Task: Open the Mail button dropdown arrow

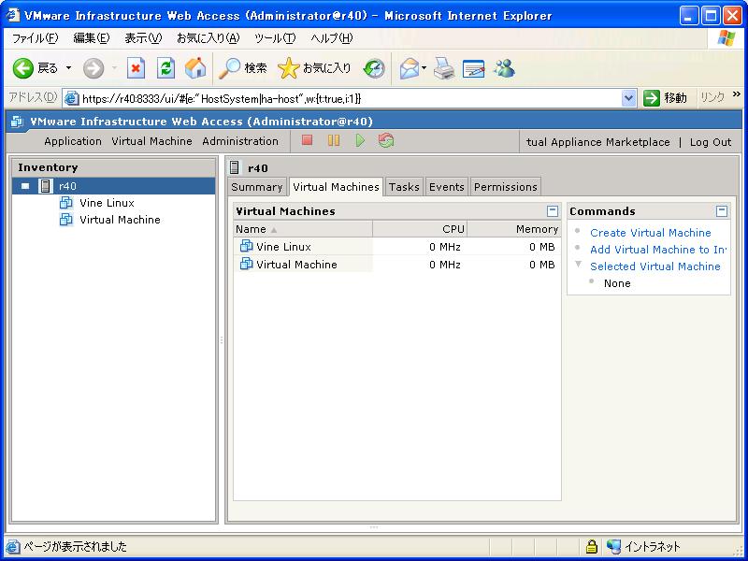Action: 424,68
